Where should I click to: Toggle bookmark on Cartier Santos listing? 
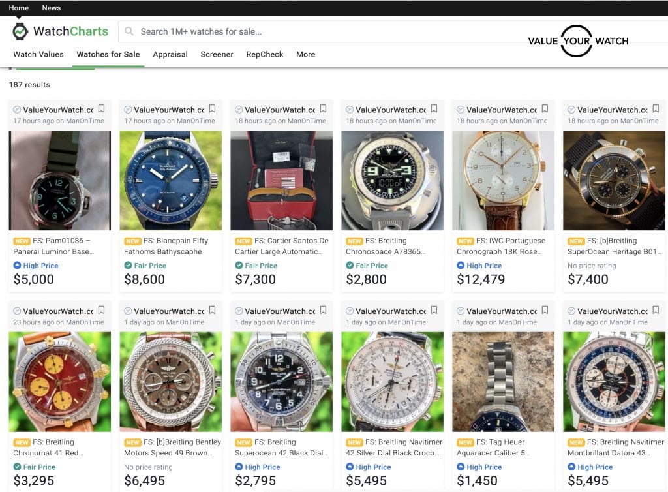pyautogui.click(x=323, y=109)
